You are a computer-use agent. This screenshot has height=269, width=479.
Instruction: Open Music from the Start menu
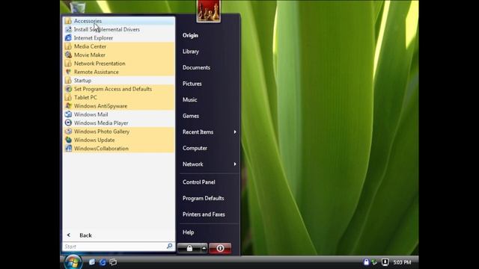(189, 99)
